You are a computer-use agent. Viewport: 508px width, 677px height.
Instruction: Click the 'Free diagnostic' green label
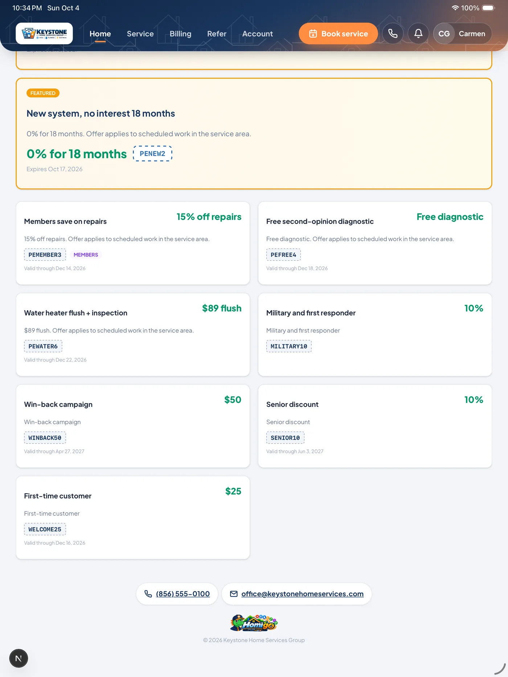pos(450,217)
